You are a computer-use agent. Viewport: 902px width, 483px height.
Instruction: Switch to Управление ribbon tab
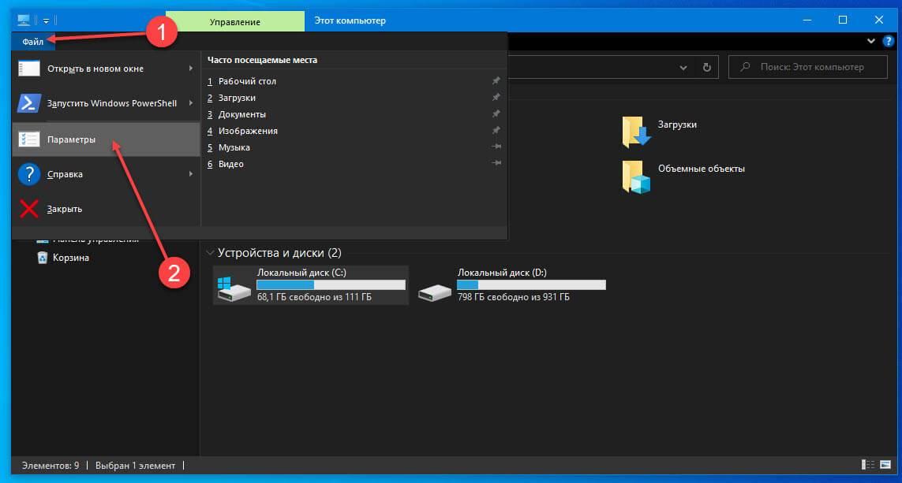pyautogui.click(x=234, y=22)
